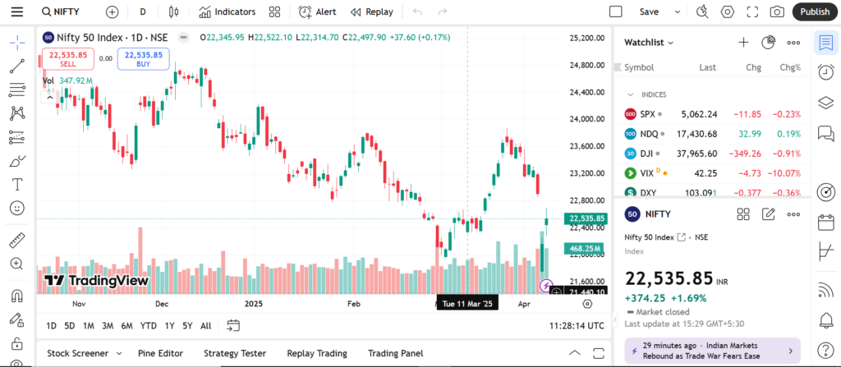Open the Pine Editor tab
The width and height of the screenshot is (841, 367).
click(159, 353)
